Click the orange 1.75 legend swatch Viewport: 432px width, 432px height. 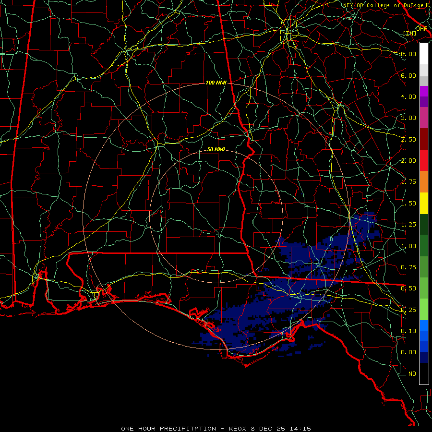pos(424,182)
